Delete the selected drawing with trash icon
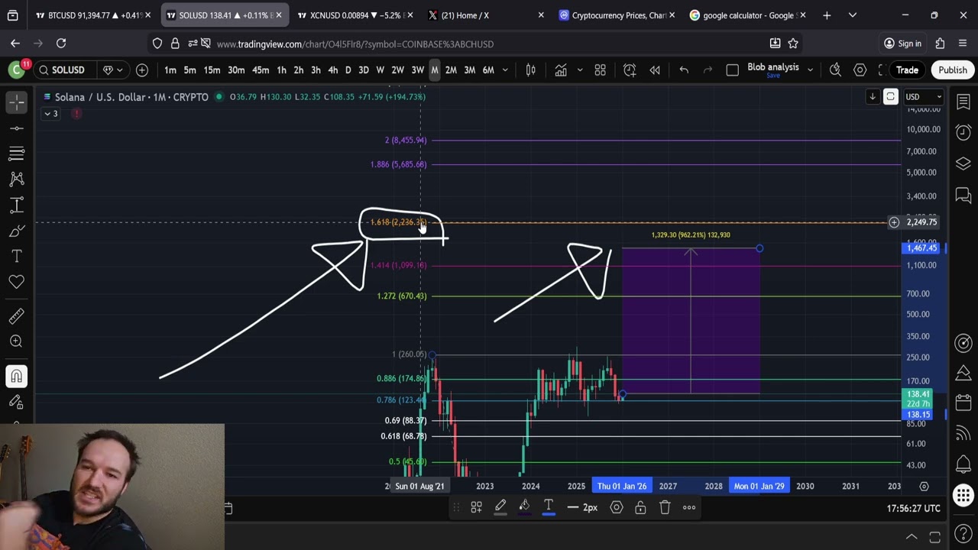The height and width of the screenshot is (550, 978). pyautogui.click(x=665, y=507)
